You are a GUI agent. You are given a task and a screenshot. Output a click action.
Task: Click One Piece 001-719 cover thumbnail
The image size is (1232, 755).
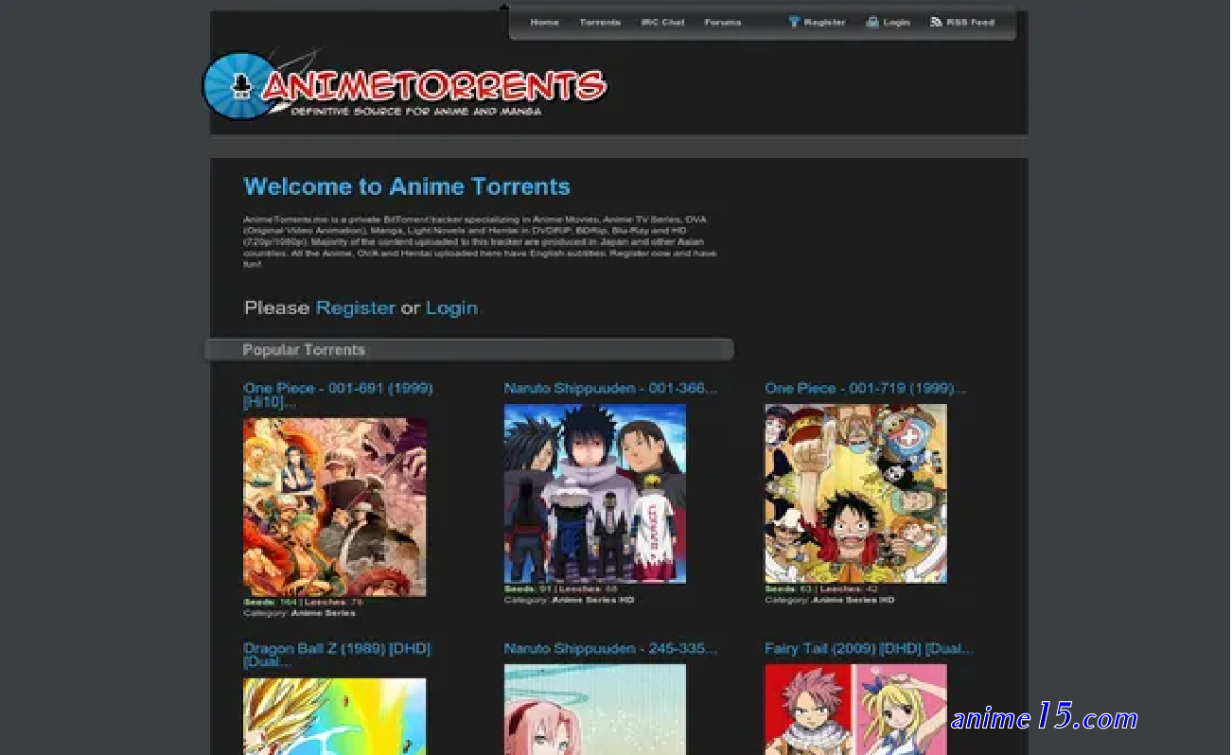click(855, 494)
